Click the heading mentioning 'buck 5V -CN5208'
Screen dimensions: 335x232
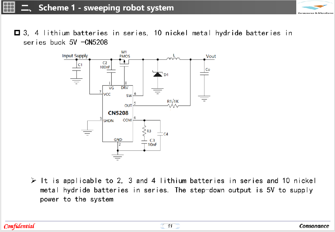point(158,38)
